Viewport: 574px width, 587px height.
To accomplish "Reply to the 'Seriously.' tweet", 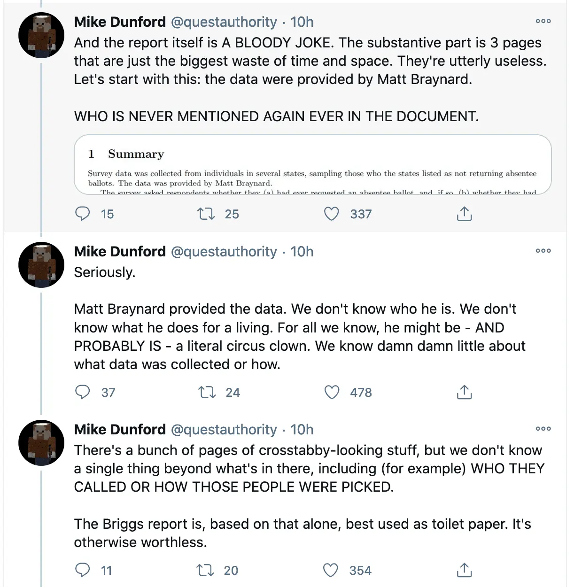I will click(83, 392).
